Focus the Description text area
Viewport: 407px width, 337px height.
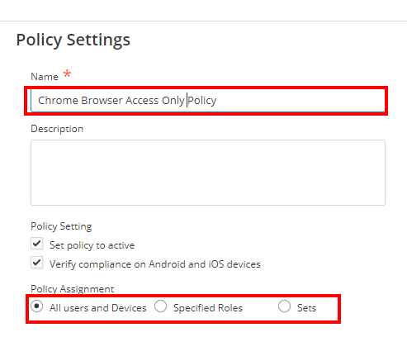point(208,173)
